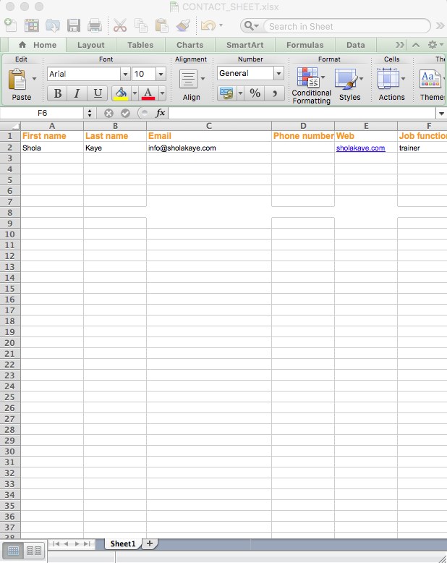The height and width of the screenshot is (563, 447).
Task: Open the Charts tab
Action: click(190, 45)
